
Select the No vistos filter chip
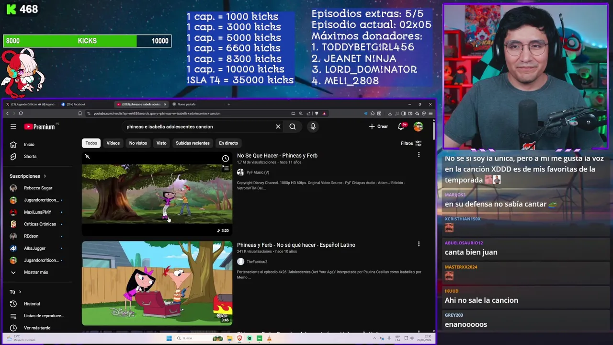(138, 143)
